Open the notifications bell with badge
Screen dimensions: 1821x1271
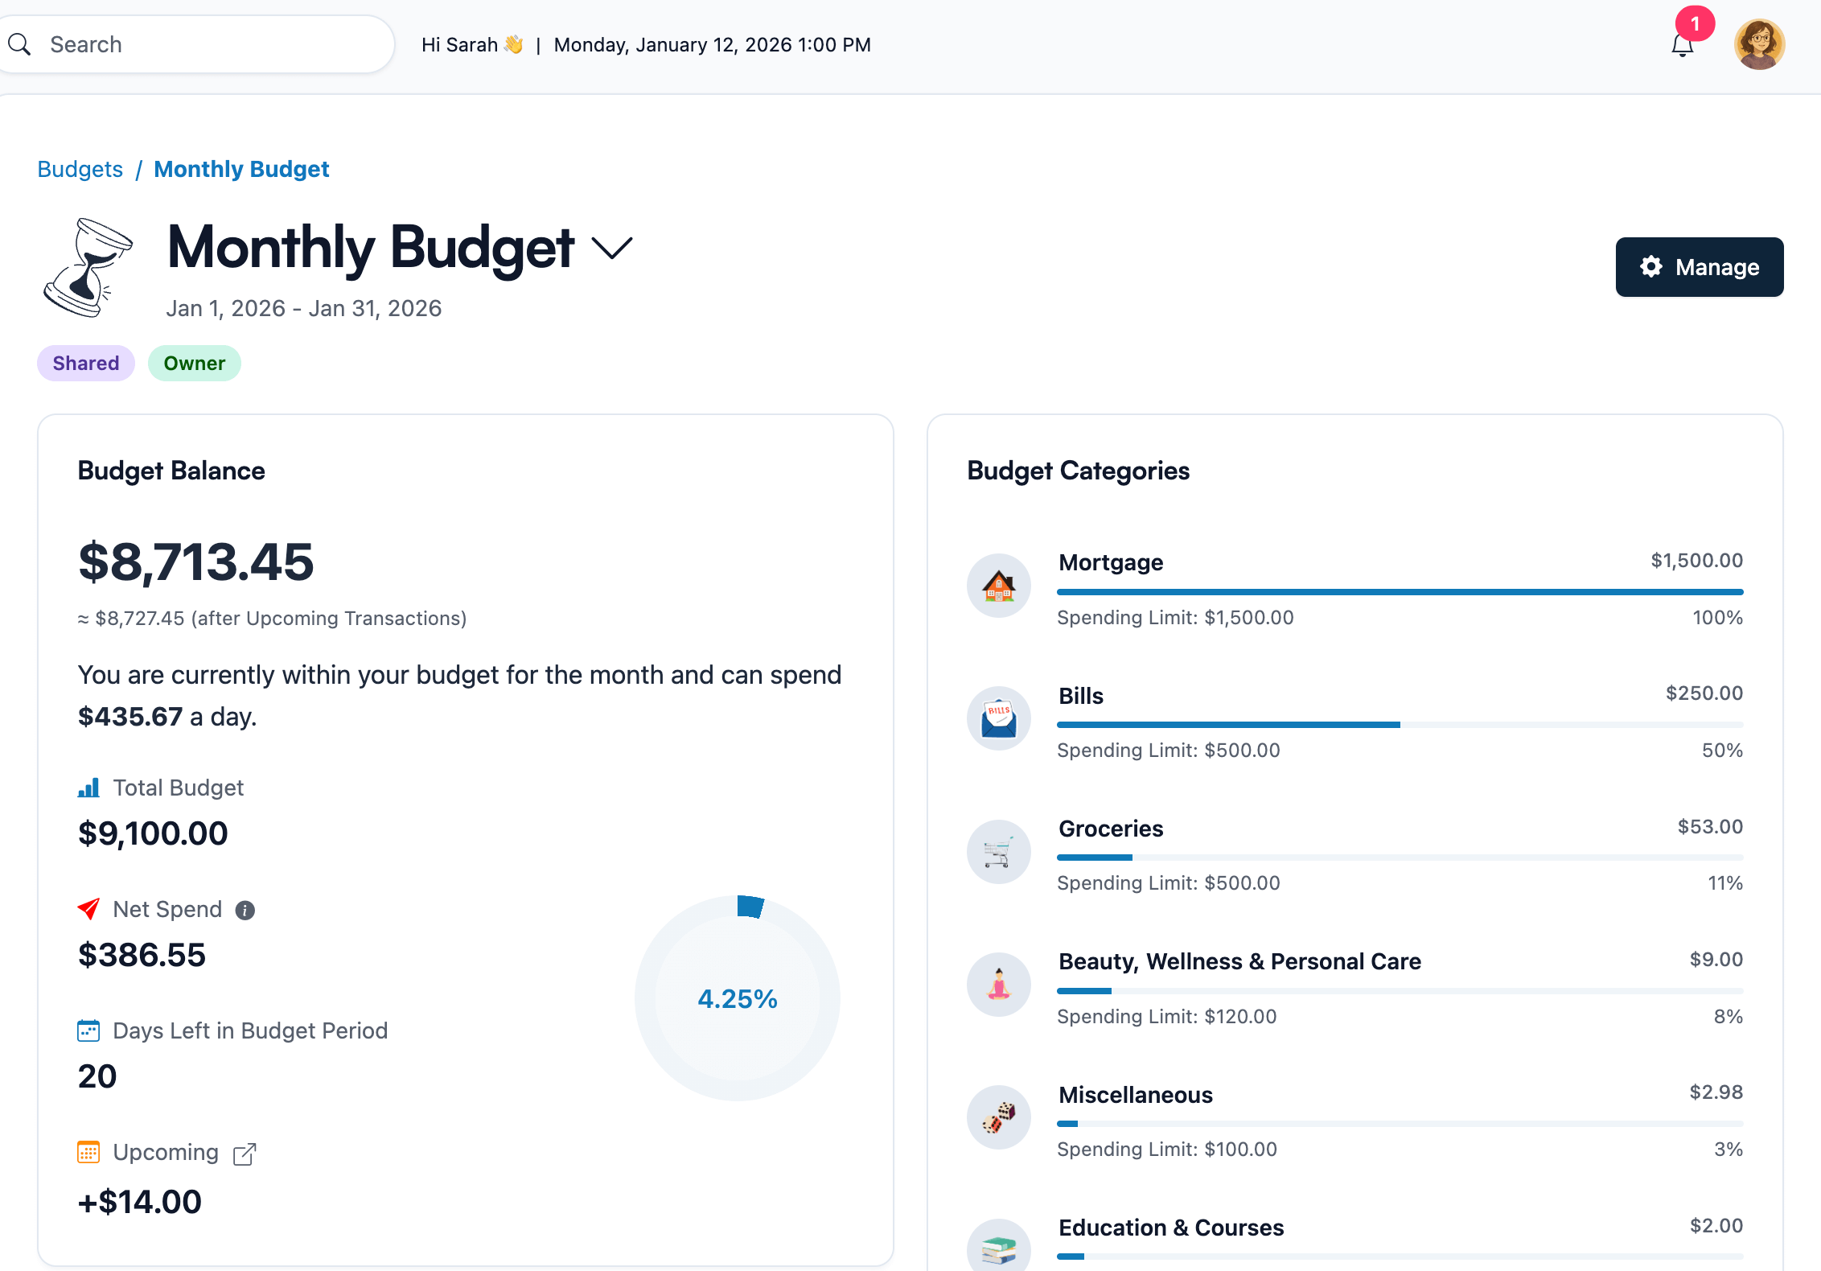coord(1682,44)
